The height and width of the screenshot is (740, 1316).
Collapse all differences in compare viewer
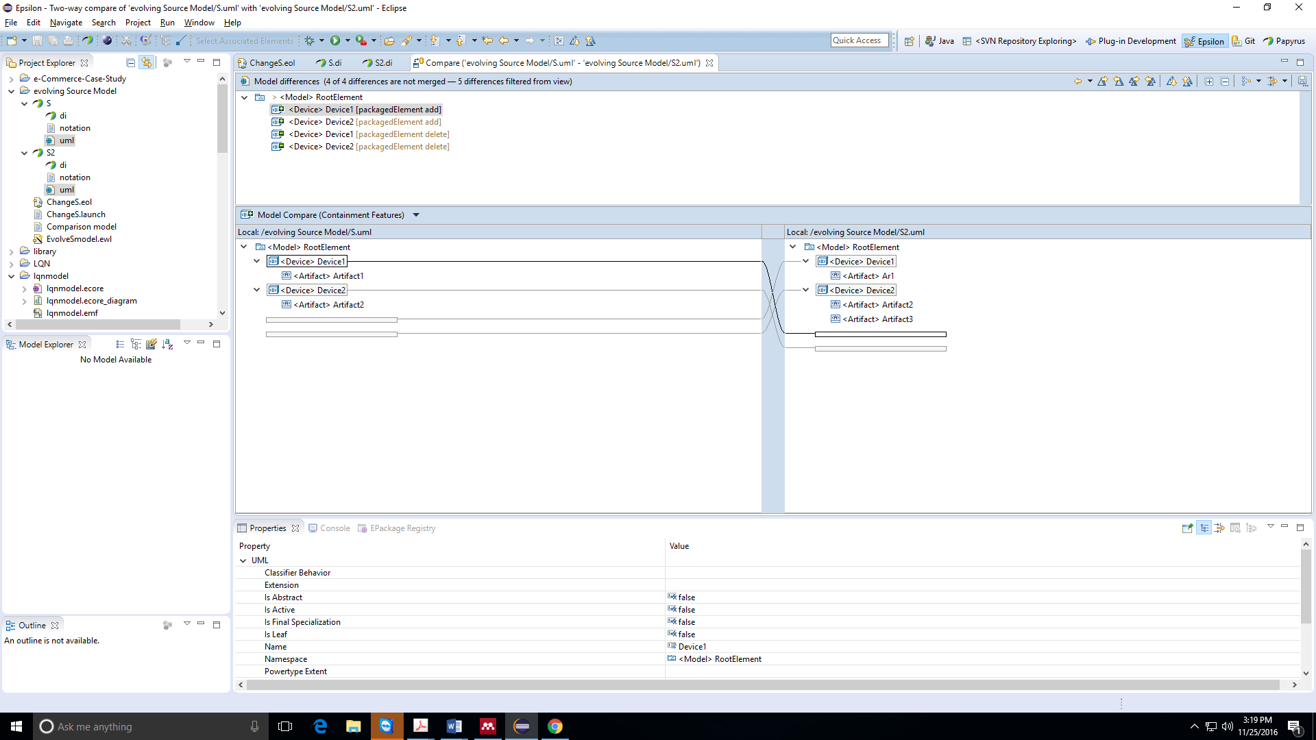[1225, 82]
